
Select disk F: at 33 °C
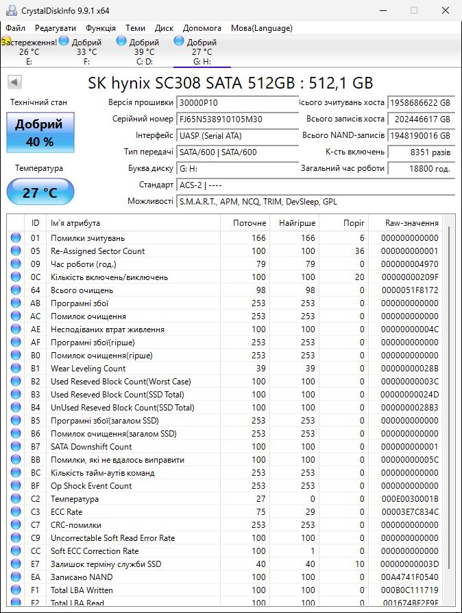(86, 51)
